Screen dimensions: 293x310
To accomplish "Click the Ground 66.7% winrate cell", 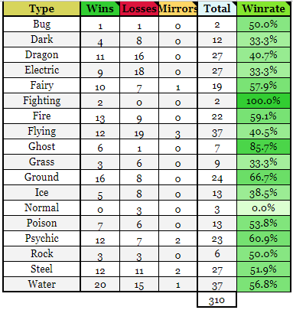I will coord(263,178).
